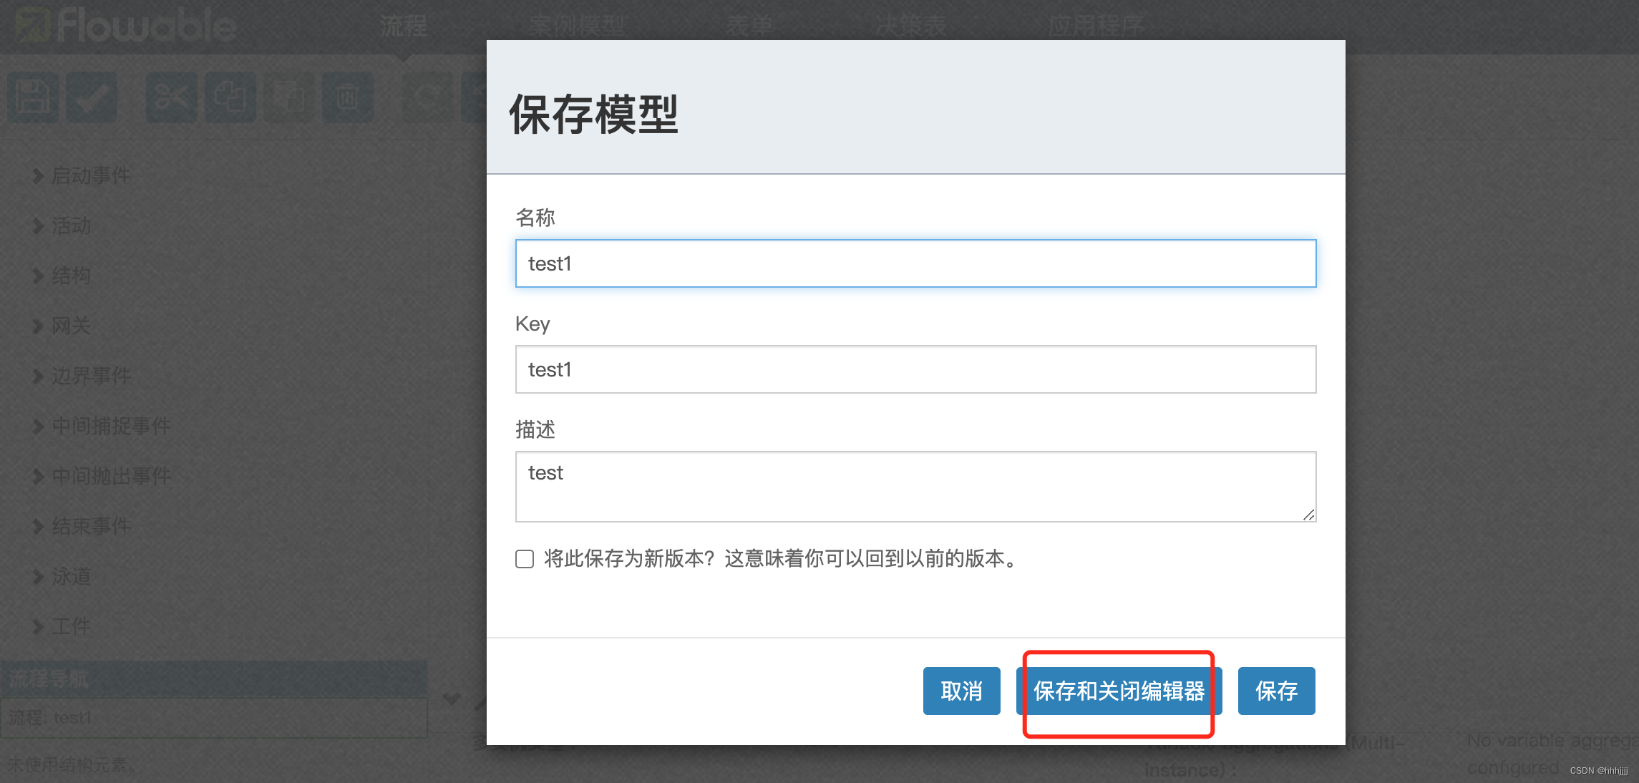1639x783 pixels.
Task: Open the 案例模型 top navigation tab
Action: [x=577, y=26]
